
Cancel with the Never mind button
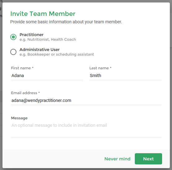tap(117, 159)
